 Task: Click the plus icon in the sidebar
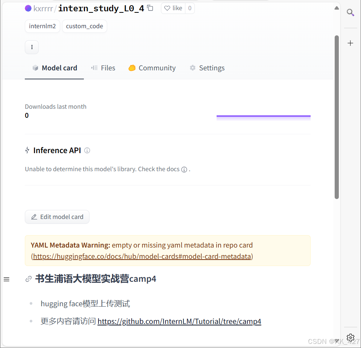pyautogui.click(x=350, y=43)
